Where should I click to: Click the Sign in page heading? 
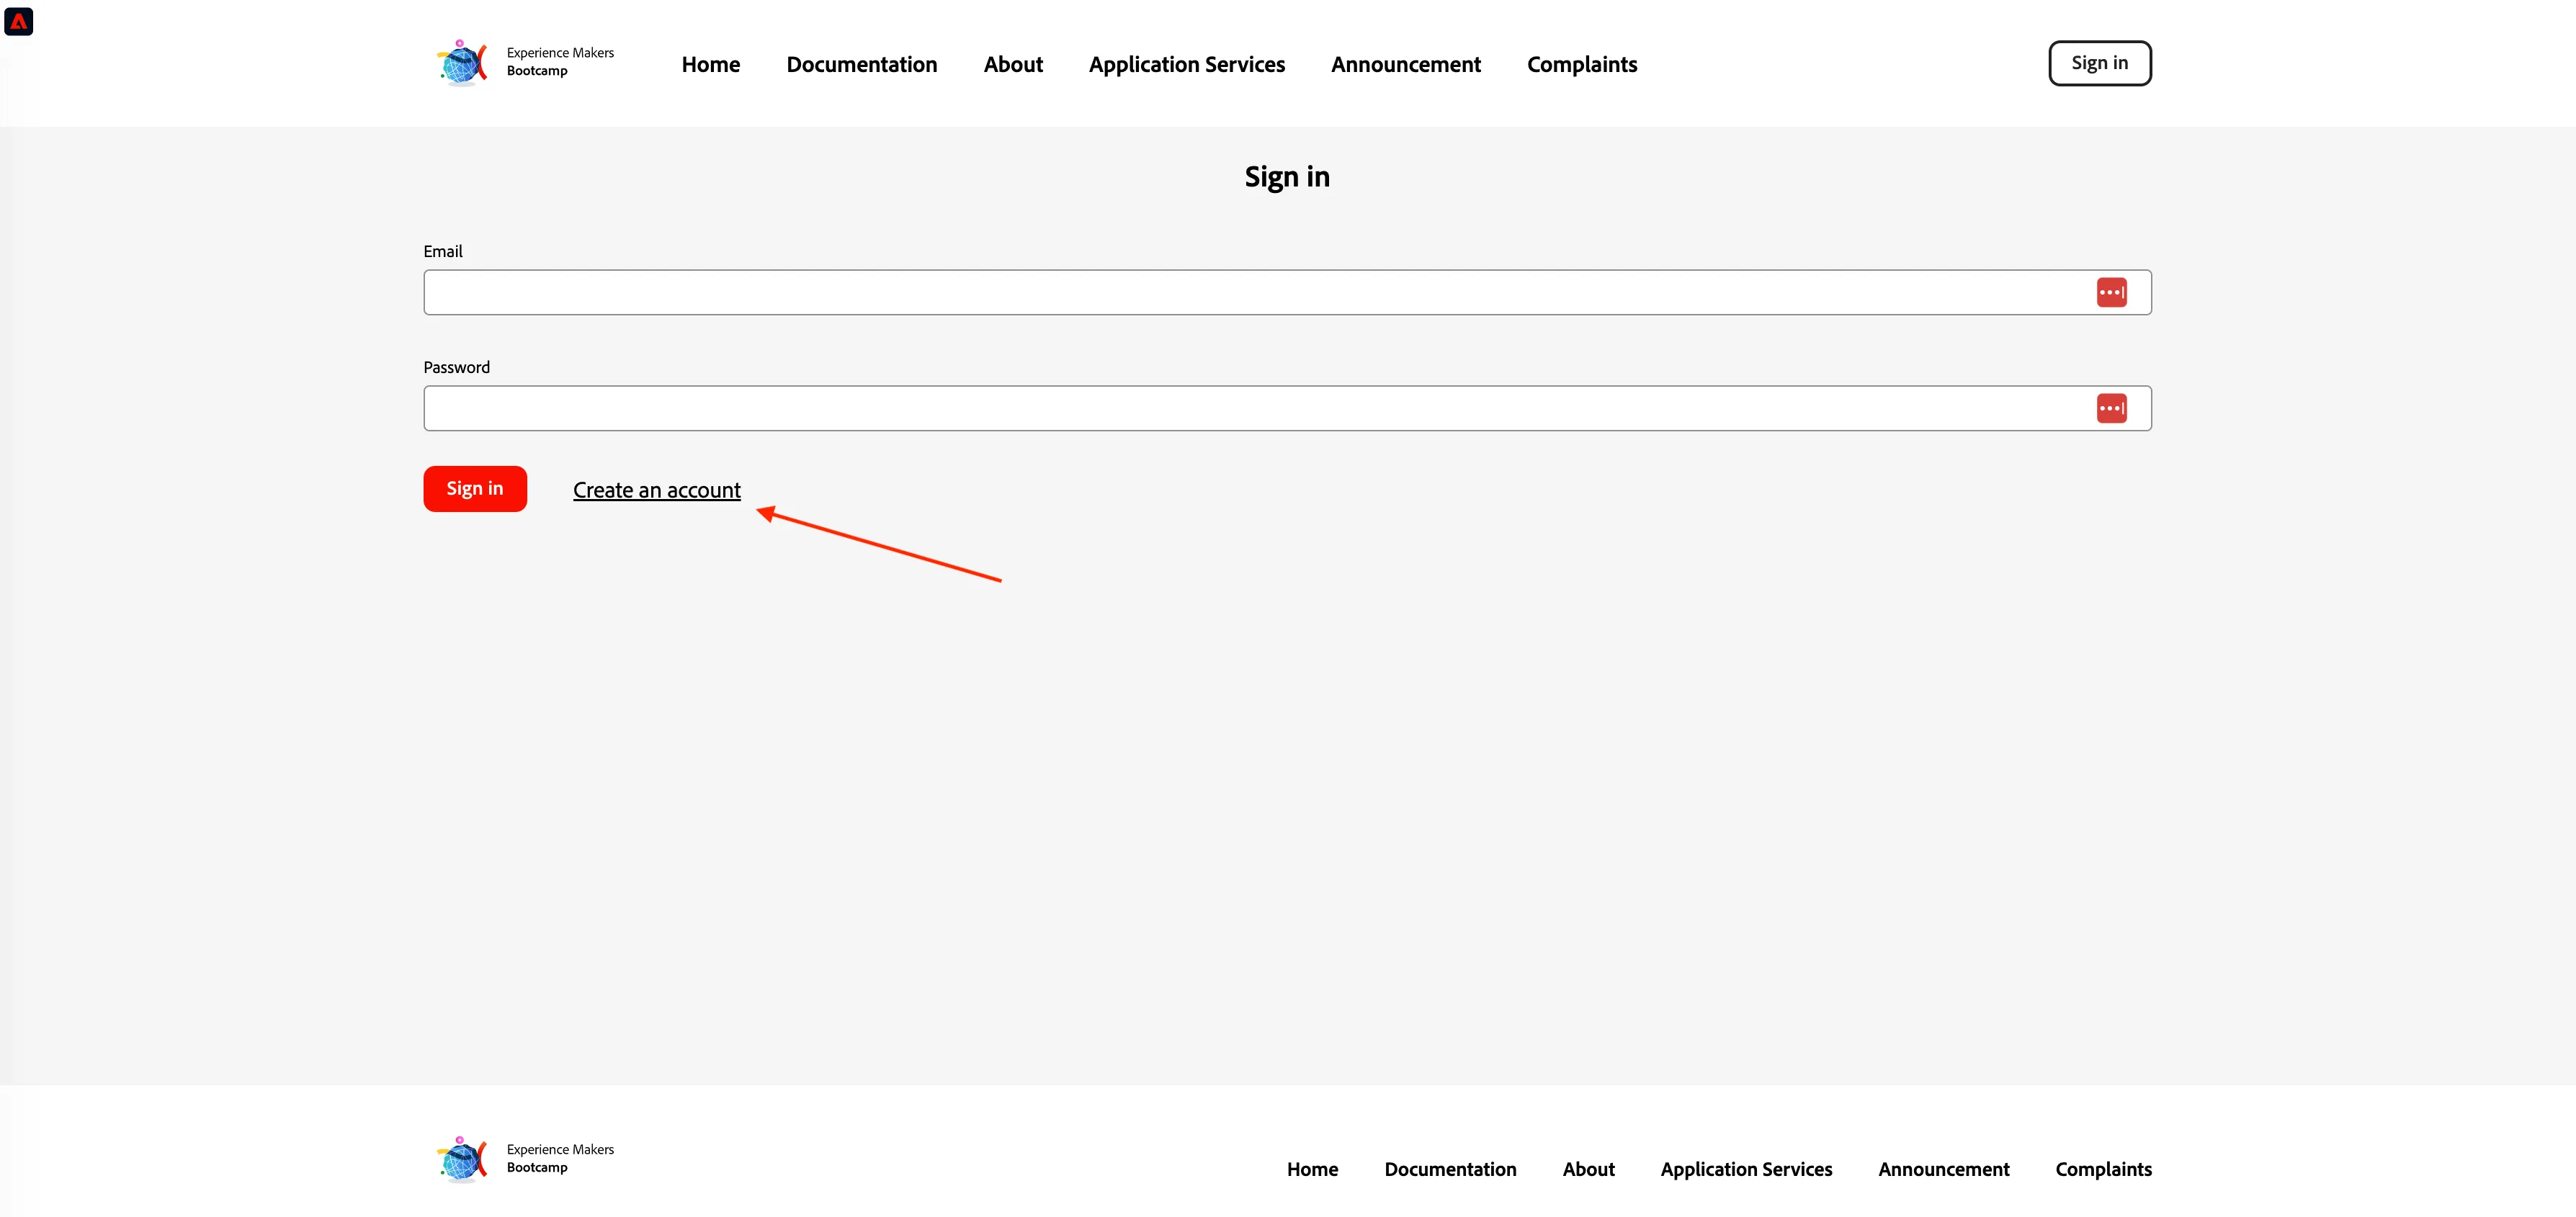tap(1287, 177)
